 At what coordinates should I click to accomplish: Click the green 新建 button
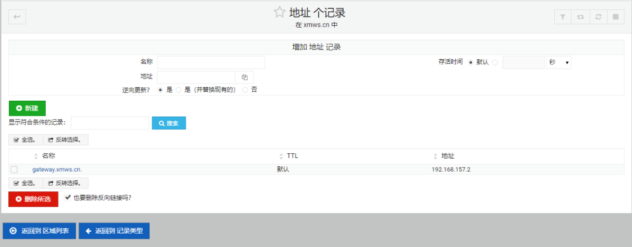click(x=27, y=108)
